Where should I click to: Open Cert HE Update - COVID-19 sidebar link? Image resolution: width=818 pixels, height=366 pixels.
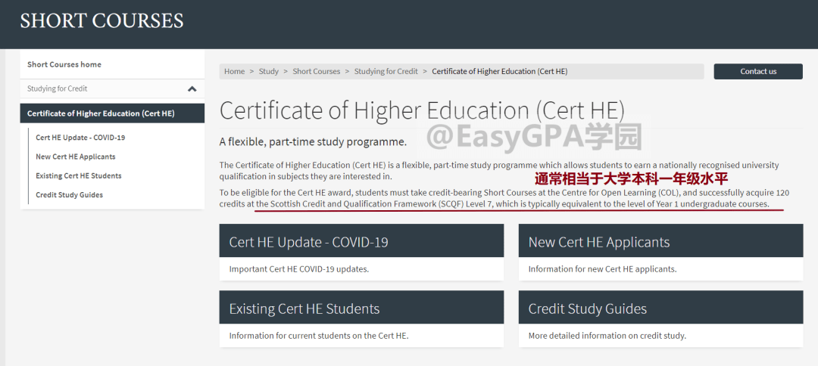tap(80, 138)
